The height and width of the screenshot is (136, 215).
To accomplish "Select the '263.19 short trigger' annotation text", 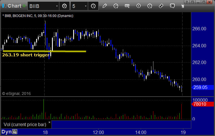I will (26, 55).
